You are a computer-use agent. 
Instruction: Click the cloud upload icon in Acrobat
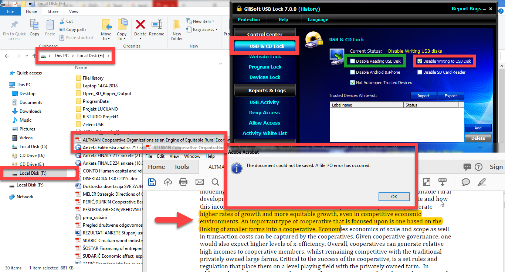[x=167, y=182]
